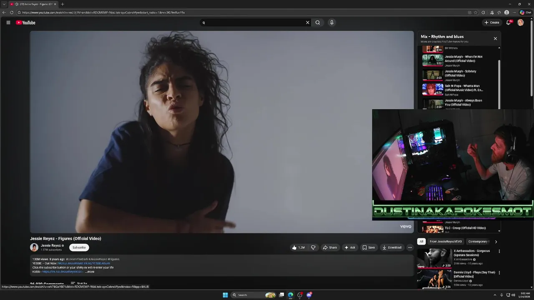
Task: Go back in the browser
Action: (4, 12)
